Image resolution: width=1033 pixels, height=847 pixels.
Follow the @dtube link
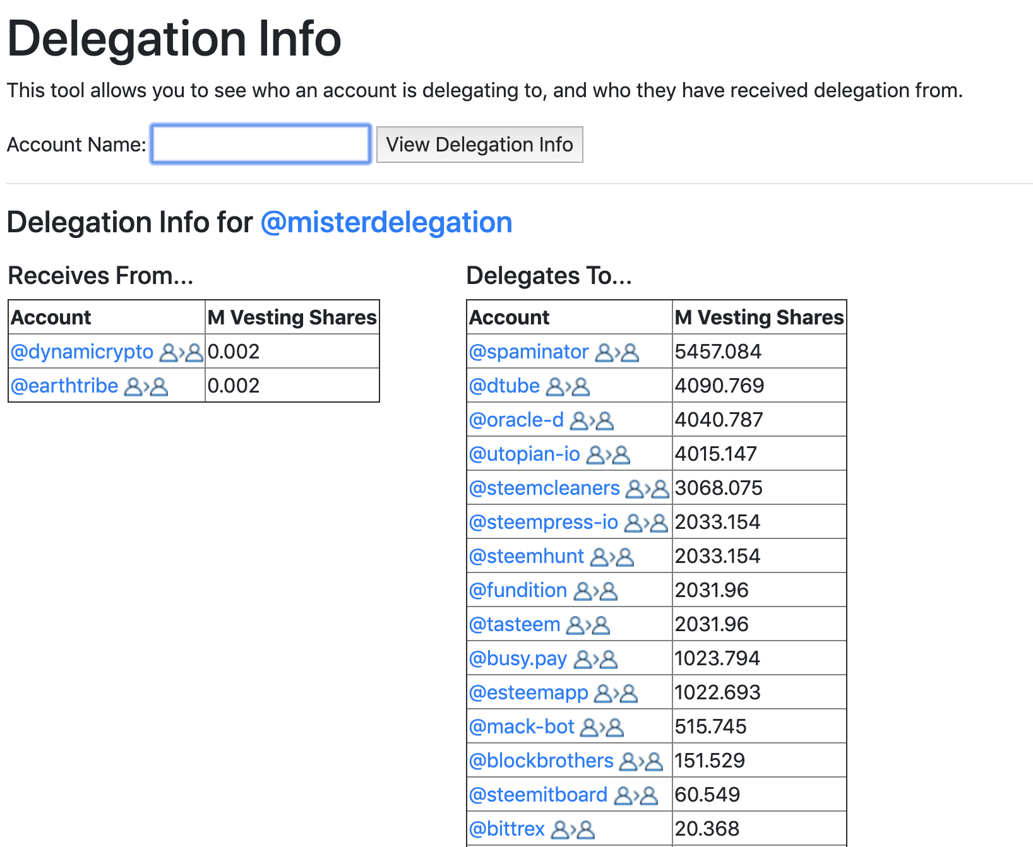[505, 386]
